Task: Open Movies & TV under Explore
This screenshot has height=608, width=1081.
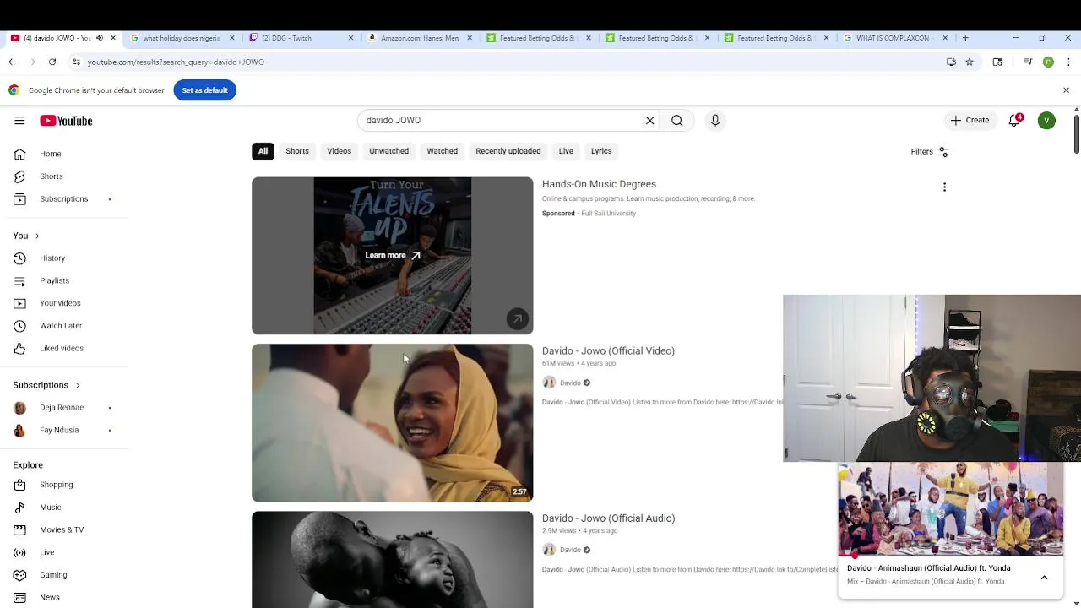Action: pyautogui.click(x=62, y=529)
